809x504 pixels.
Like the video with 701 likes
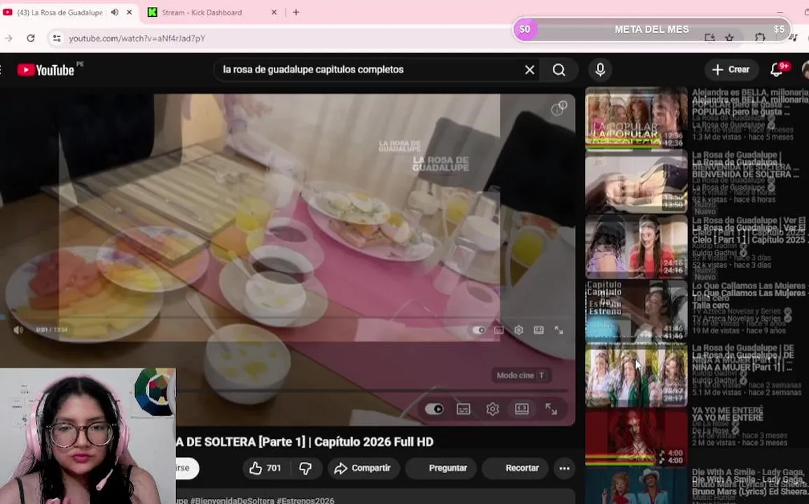265,468
